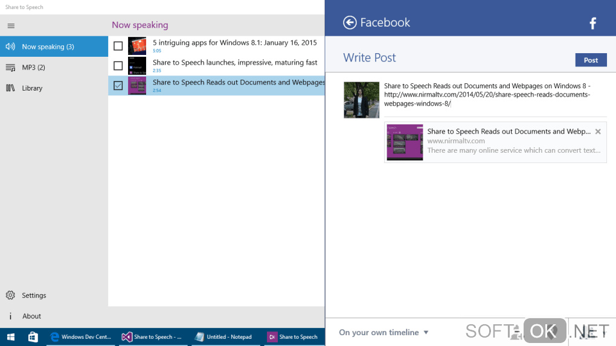Go back using Facebook back arrow
This screenshot has height=346, width=616.
click(350, 22)
